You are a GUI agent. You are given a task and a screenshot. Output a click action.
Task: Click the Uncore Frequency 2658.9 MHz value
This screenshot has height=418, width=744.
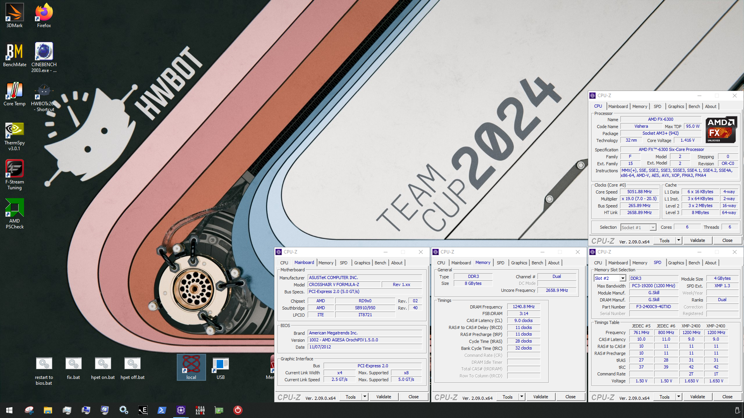coord(556,290)
